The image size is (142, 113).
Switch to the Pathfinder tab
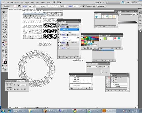(21, 81)
